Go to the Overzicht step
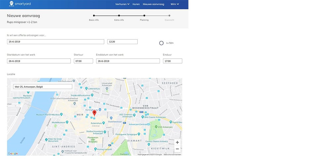 tap(169, 16)
